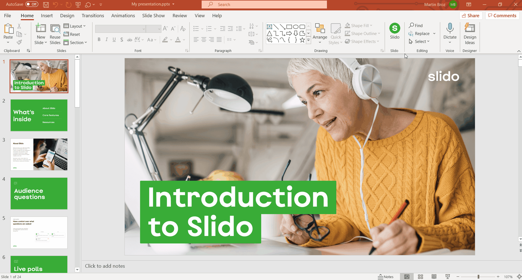This screenshot has height=280, width=522.
Task: Open the Slido add-in button
Action: [395, 31]
